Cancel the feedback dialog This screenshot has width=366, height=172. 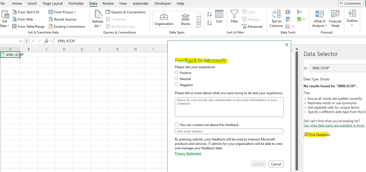coord(276,164)
